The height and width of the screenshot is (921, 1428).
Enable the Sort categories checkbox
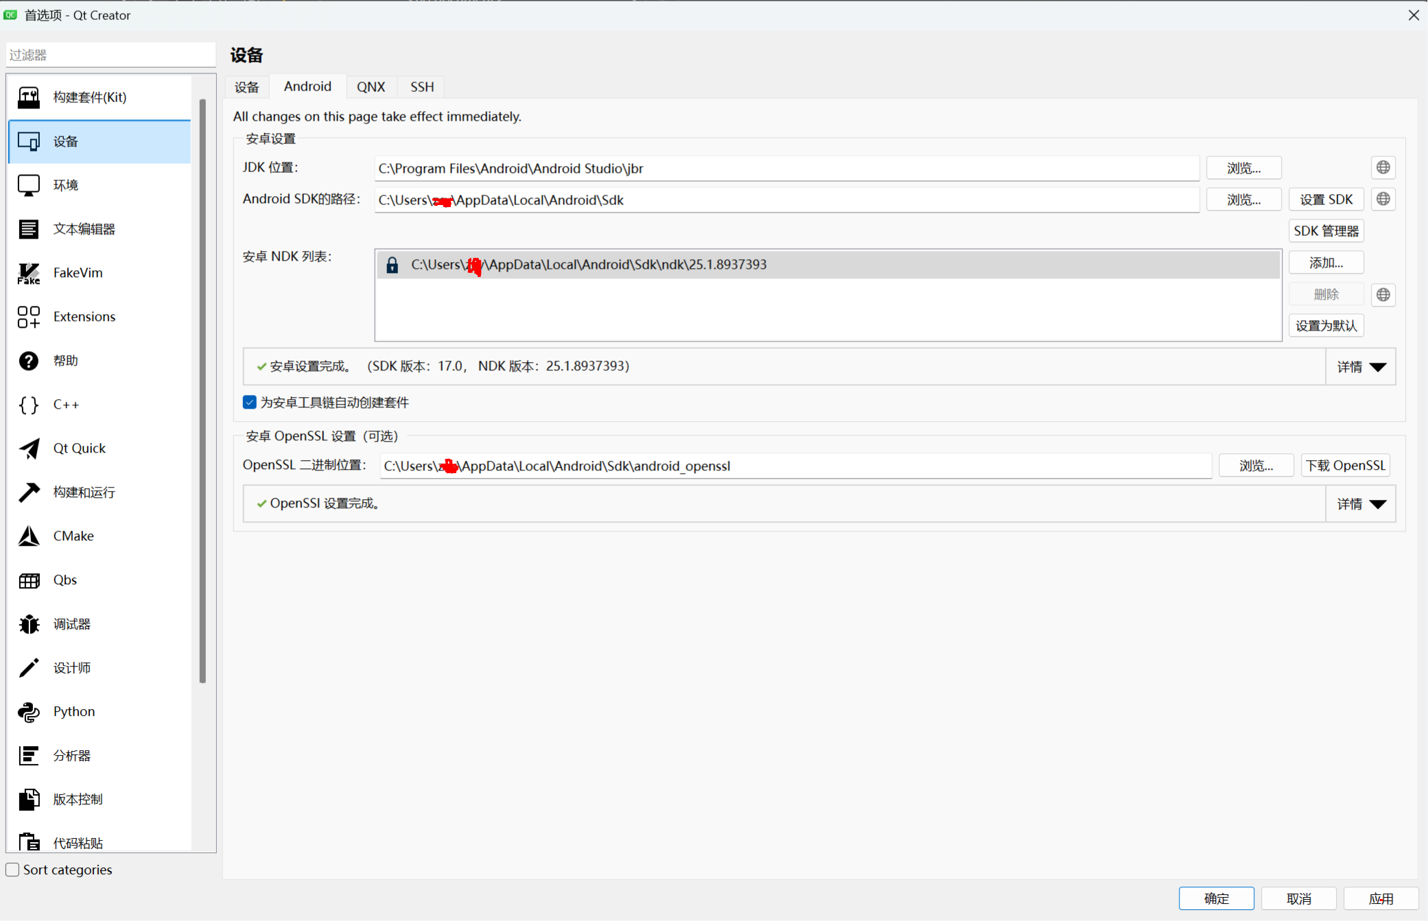point(13,870)
